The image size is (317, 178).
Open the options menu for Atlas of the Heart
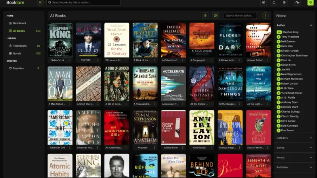pos(268,148)
